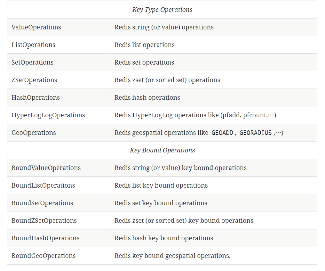Click the ZSetOperations cell
Screen dimensions: 325x271
34,80
